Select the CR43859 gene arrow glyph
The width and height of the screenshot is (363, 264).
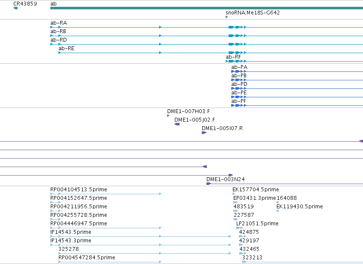coord(15,8)
